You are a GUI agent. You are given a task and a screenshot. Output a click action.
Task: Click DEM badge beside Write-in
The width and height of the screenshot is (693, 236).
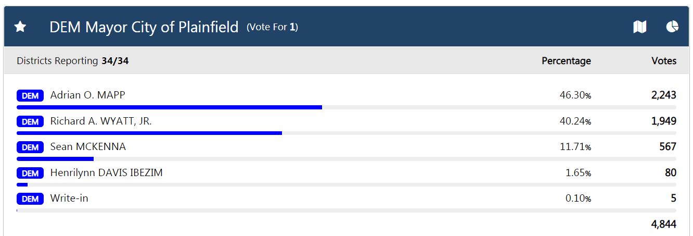tap(30, 198)
